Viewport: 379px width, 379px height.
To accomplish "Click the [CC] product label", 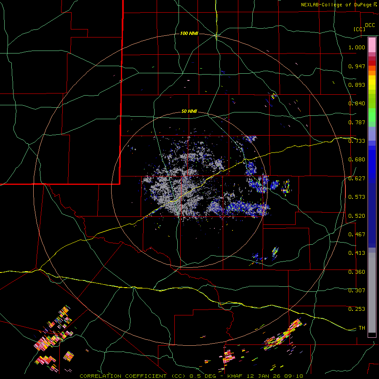I will [360, 29].
